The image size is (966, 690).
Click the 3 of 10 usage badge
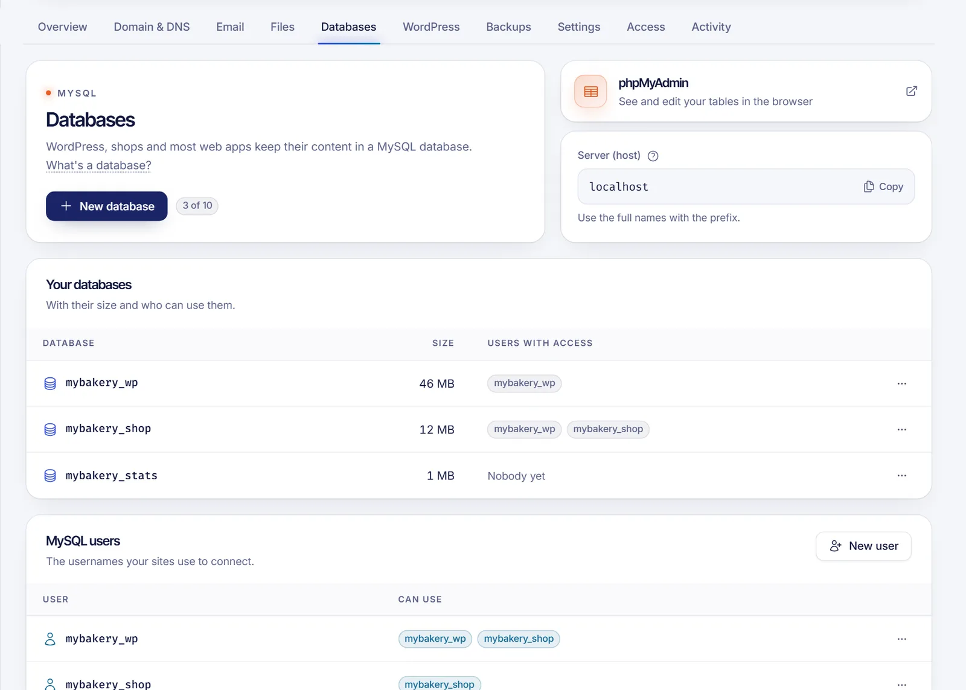(x=197, y=205)
